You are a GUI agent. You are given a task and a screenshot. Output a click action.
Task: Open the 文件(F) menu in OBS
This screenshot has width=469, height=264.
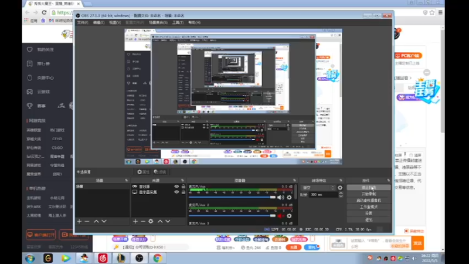(83, 22)
